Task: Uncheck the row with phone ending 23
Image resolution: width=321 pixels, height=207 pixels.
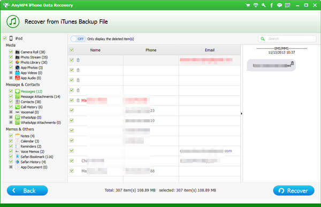Action: tap(72, 110)
